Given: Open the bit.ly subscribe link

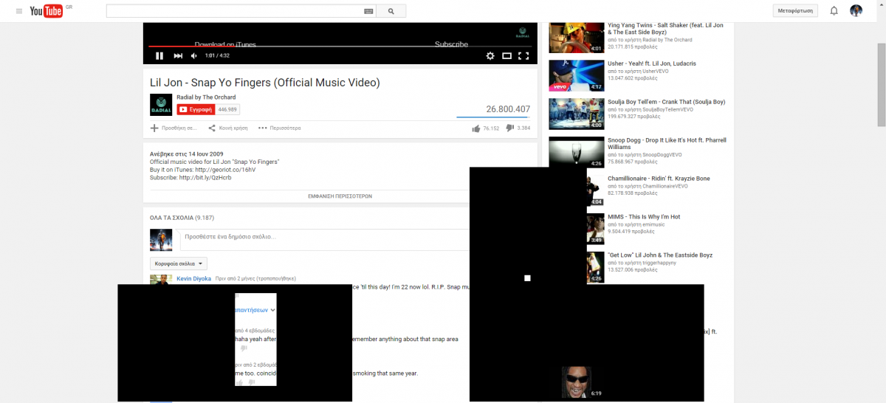Looking at the screenshot, I should tap(205, 178).
